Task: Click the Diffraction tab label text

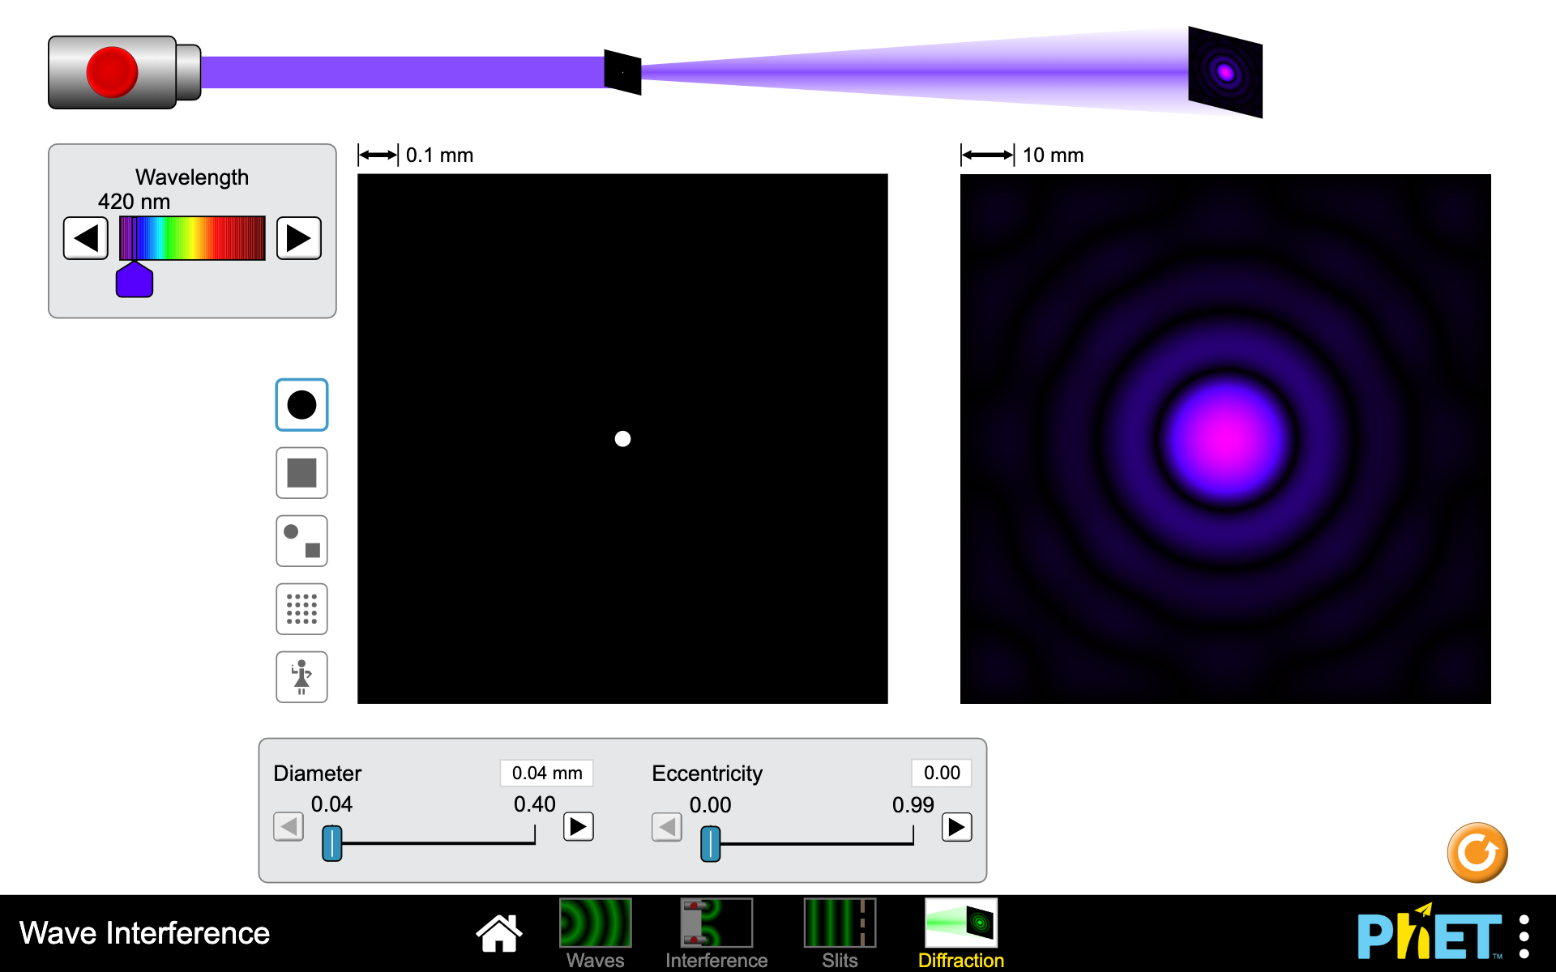Action: click(x=960, y=961)
